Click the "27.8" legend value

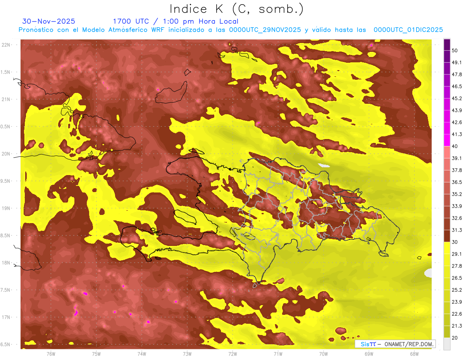[x=457, y=266]
